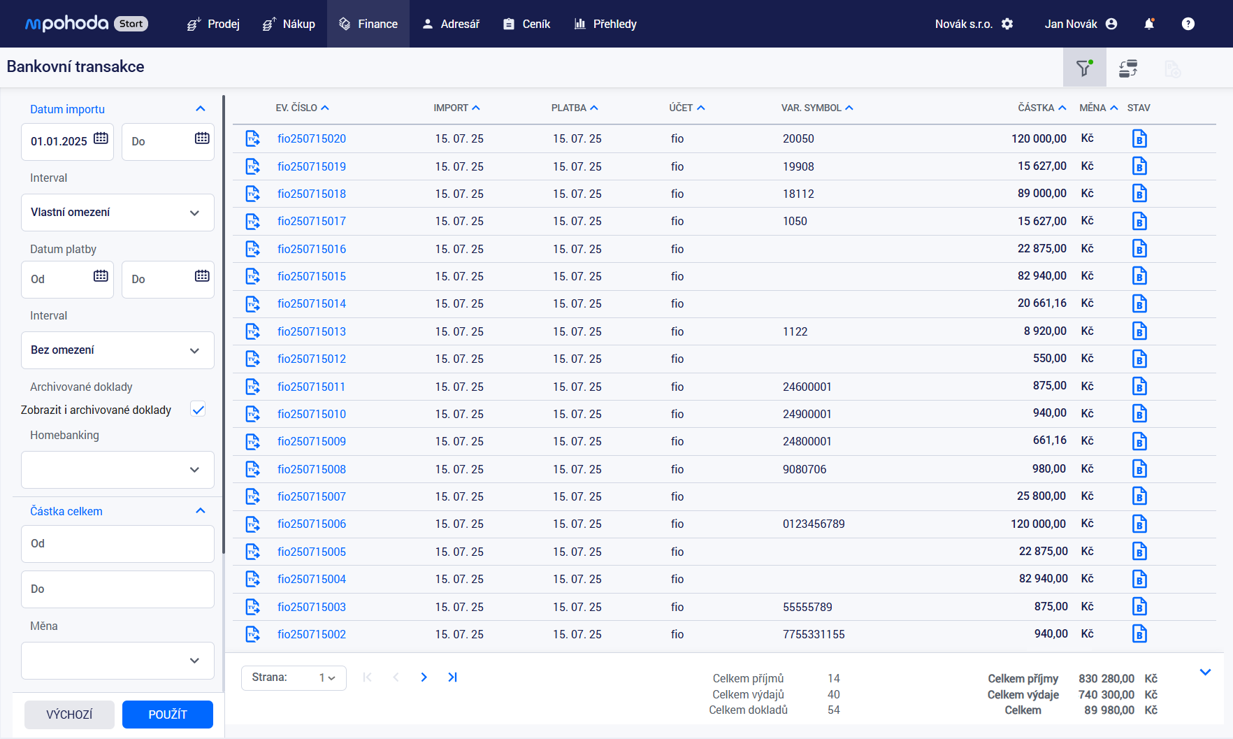Click document icon of row fio250715020
Image resolution: width=1233 pixels, height=739 pixels.
pos(252,138)
